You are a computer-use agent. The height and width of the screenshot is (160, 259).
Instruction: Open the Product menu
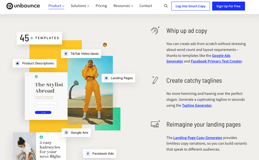pos(56,6)
